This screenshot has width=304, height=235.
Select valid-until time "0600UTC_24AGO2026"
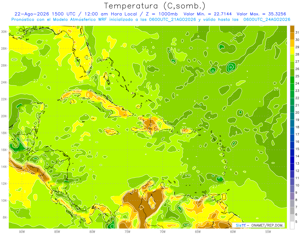click(x=267, y=20)
